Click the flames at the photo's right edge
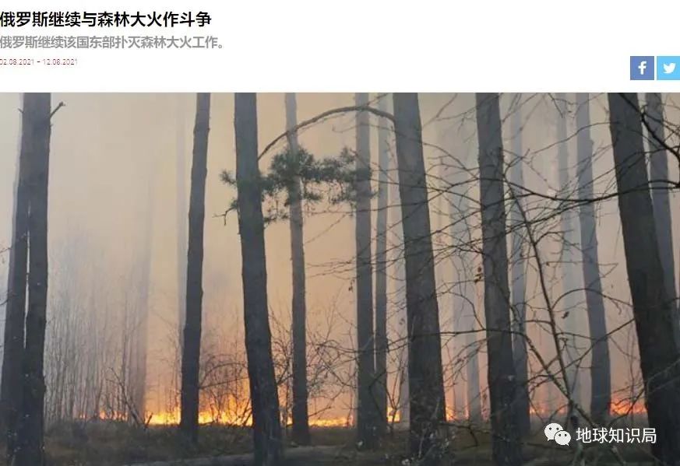Screen dimensions: 680x466 pyautogui.click(x=628, y=407)
